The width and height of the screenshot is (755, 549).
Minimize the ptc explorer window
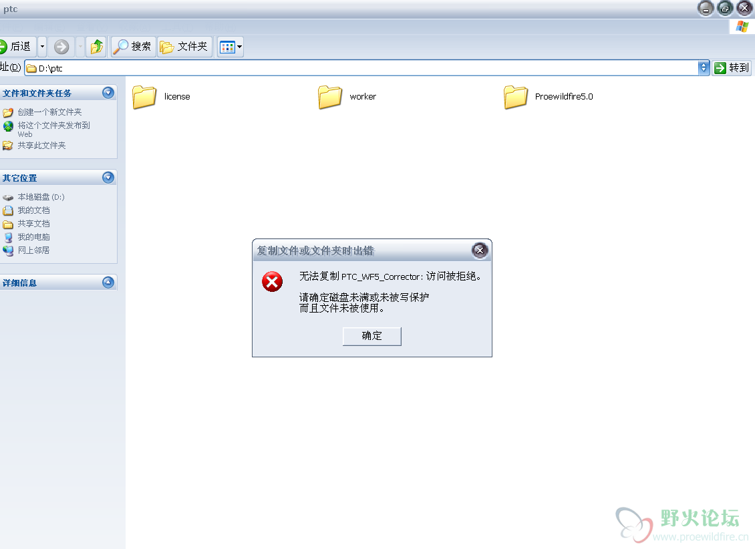point(706,9)
